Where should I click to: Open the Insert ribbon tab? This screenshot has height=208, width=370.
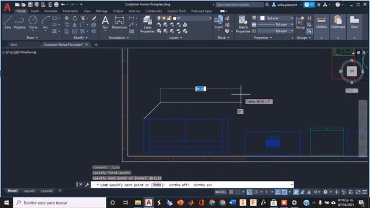pos(35,11)
